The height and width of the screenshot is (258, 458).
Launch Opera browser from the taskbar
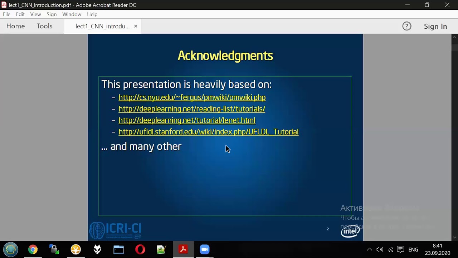(140, 249)
